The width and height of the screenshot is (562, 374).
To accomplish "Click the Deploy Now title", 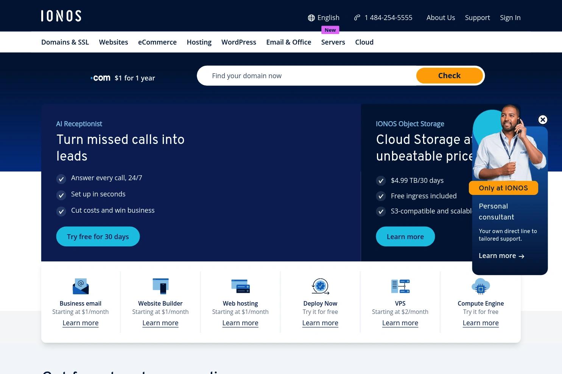I will (x=320, y=303).
